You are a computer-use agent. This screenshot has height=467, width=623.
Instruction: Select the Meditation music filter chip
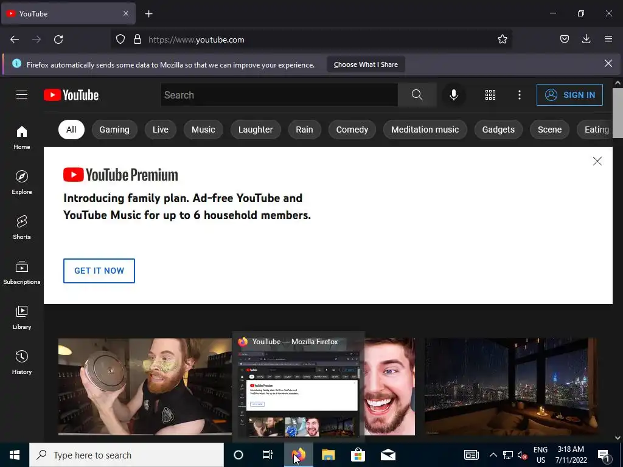(425, 130)
